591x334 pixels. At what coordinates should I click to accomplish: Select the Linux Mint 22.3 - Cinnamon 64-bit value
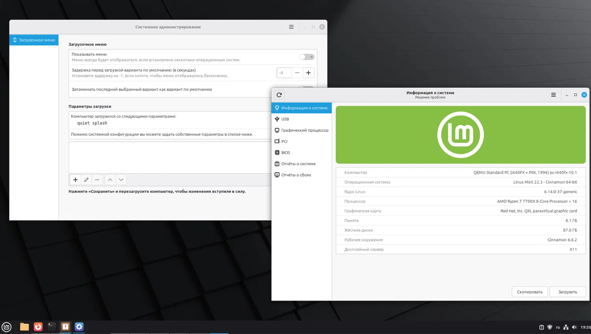click(x=545, y=182)
